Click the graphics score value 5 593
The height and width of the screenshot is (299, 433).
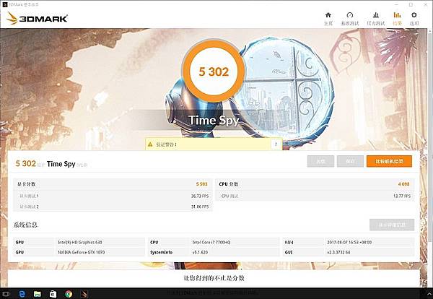(x=201, y=184)
